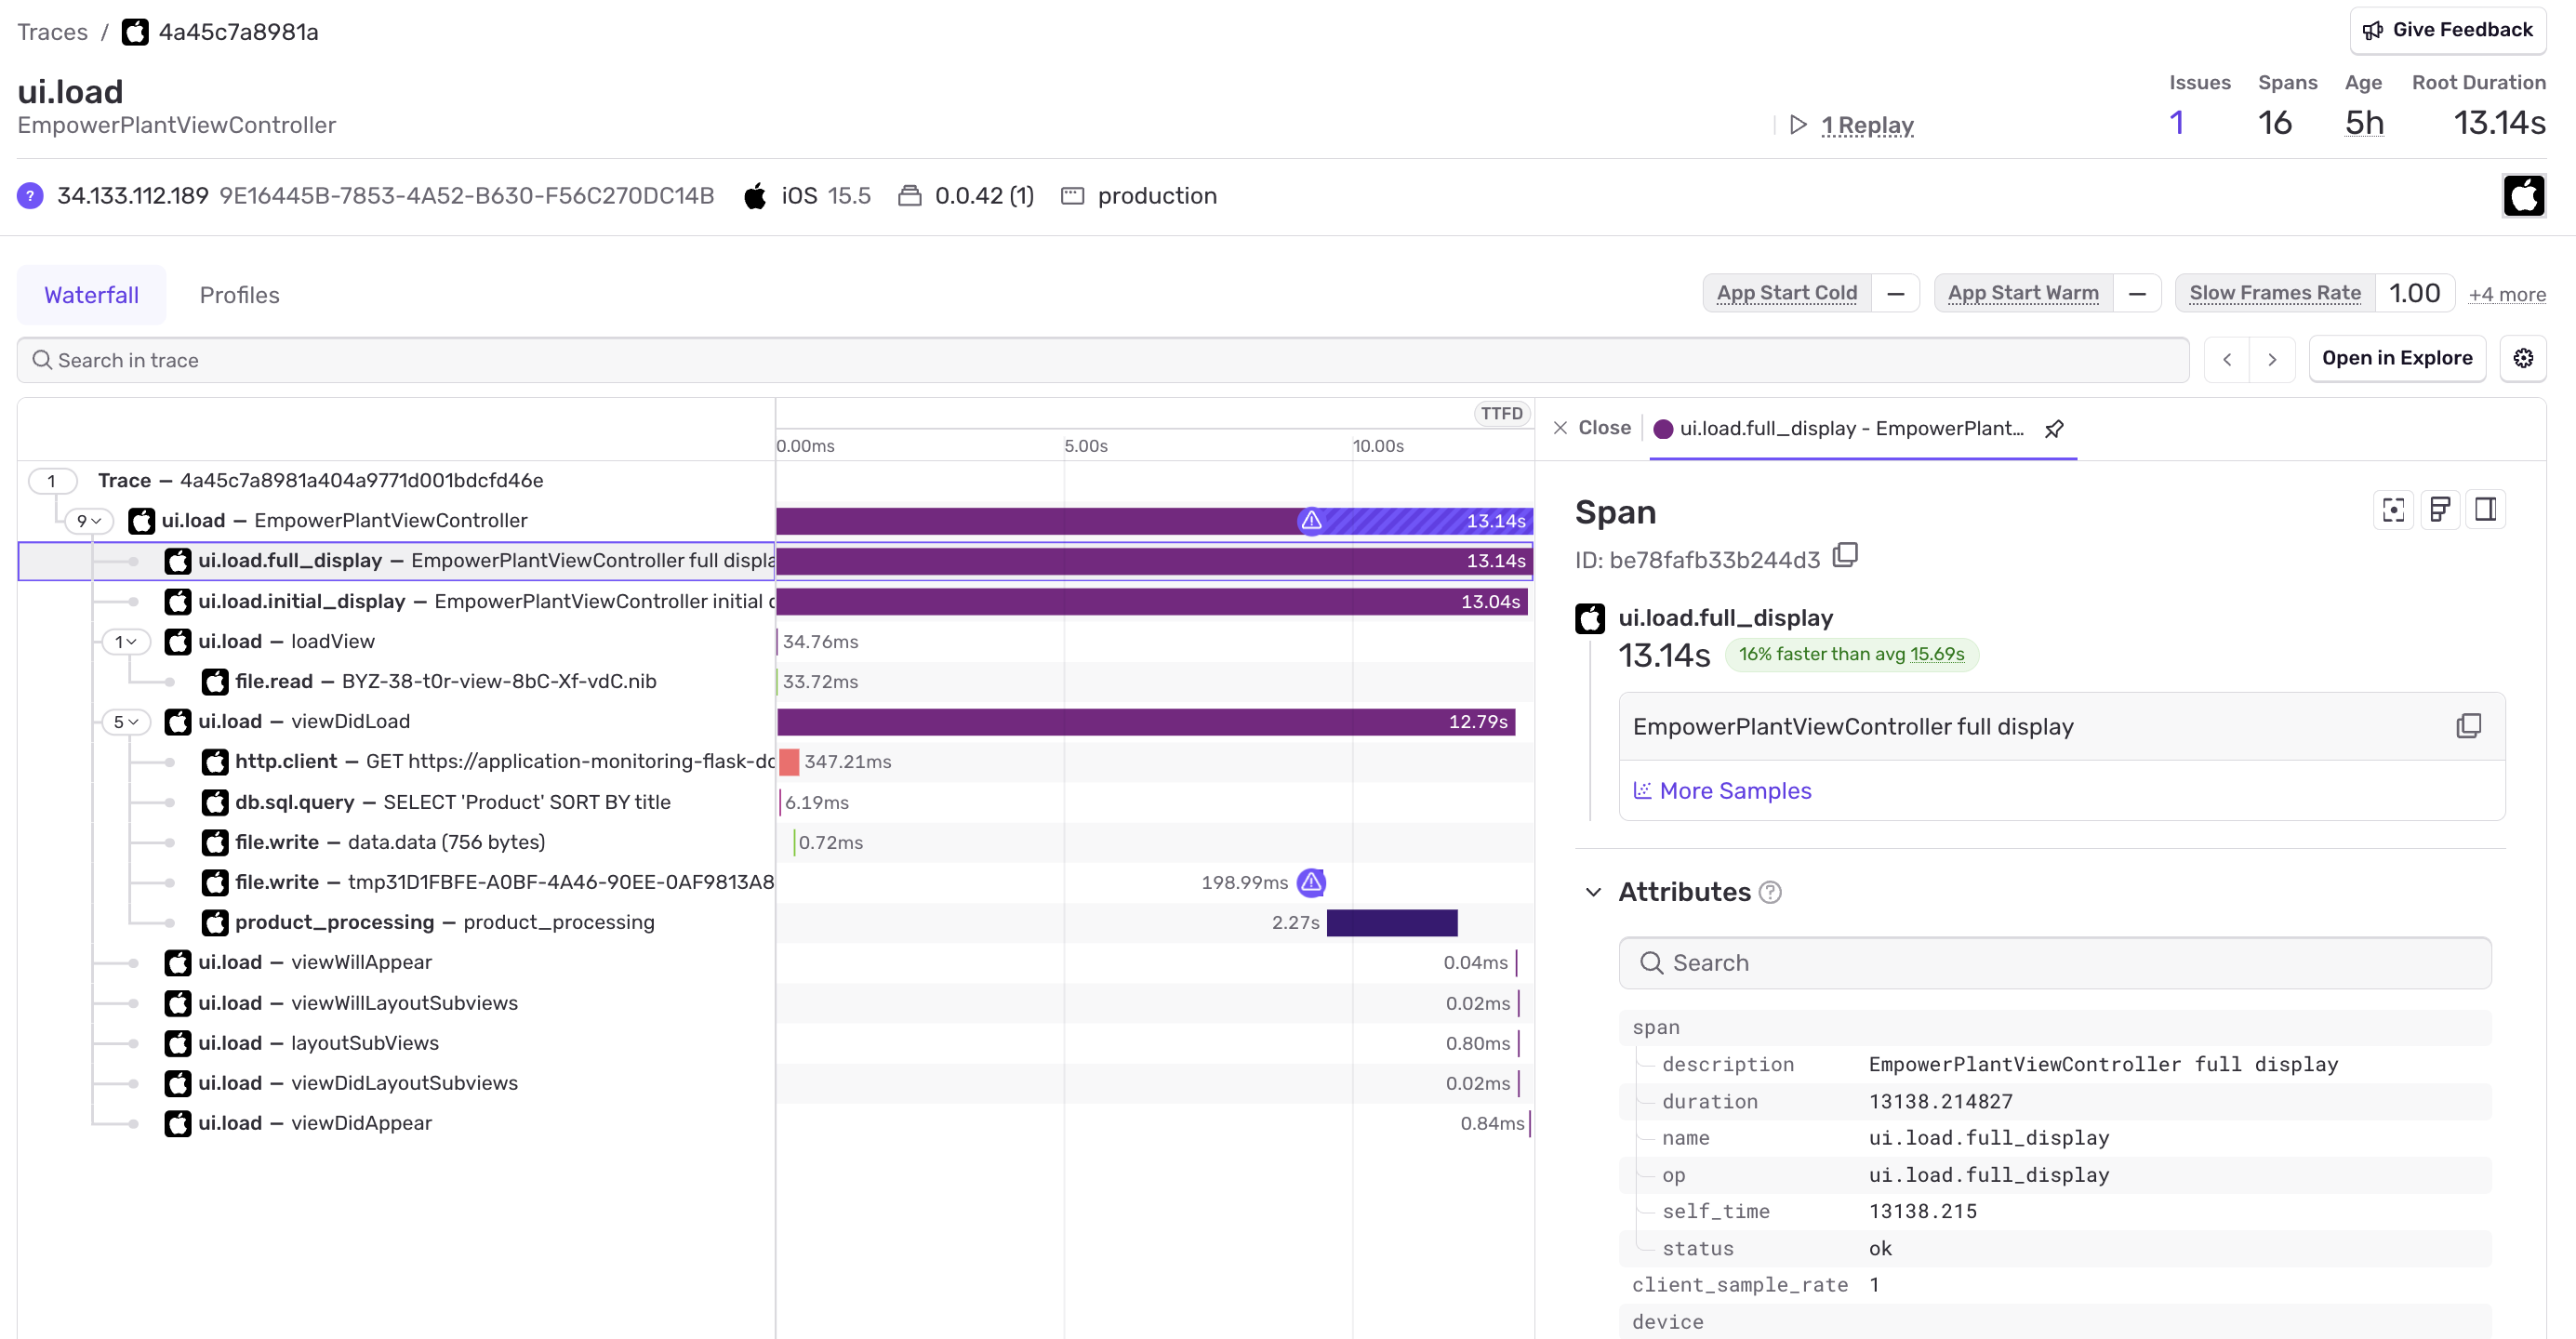Collapse the Attributes section chevron
Viewport: 2576px width, 1339px height.
1593,892
